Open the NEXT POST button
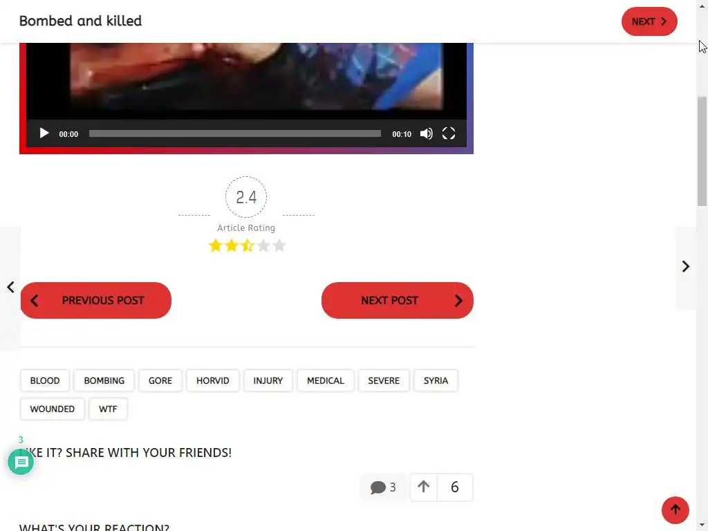This screenshot has width=708, height=531. click(x=398, y=300)
